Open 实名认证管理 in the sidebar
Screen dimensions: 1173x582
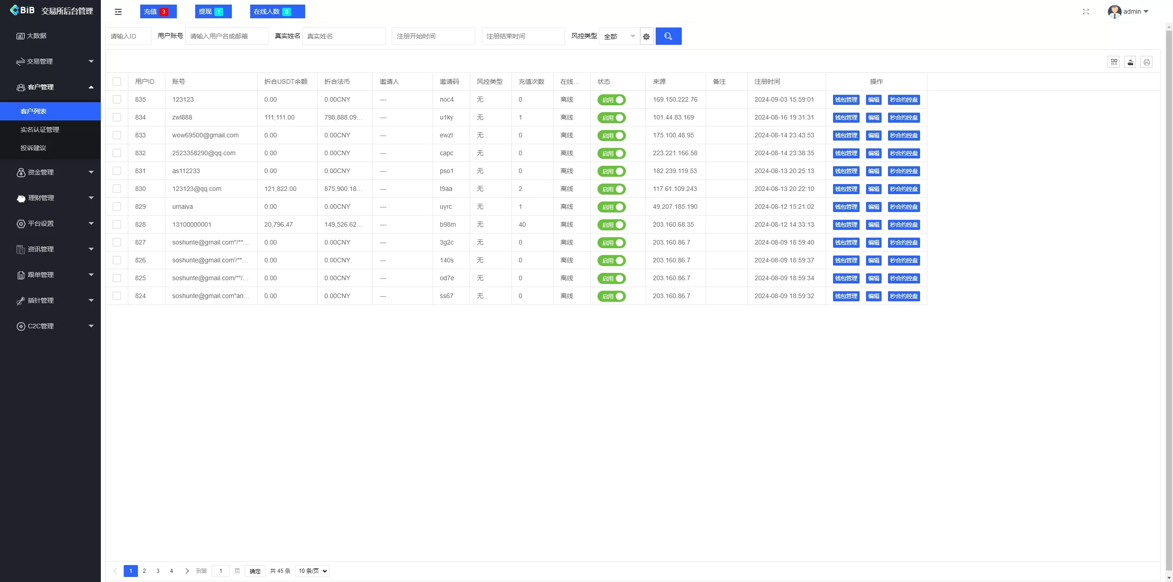(x=40, y=130)
